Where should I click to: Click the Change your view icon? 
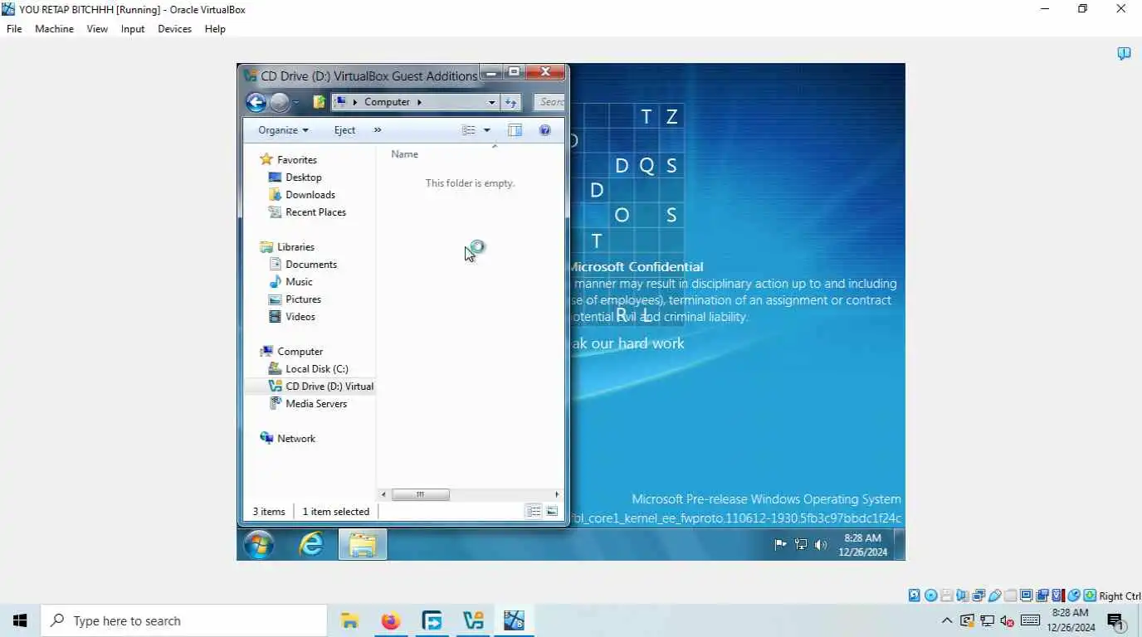[x=469, y=130]
